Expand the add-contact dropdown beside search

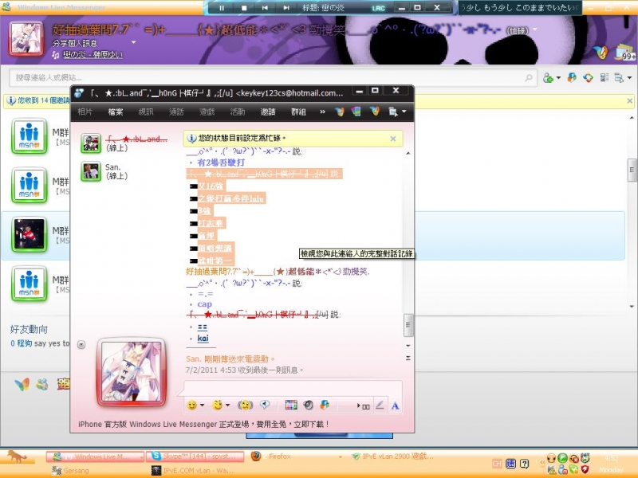(x=559, y=78)
